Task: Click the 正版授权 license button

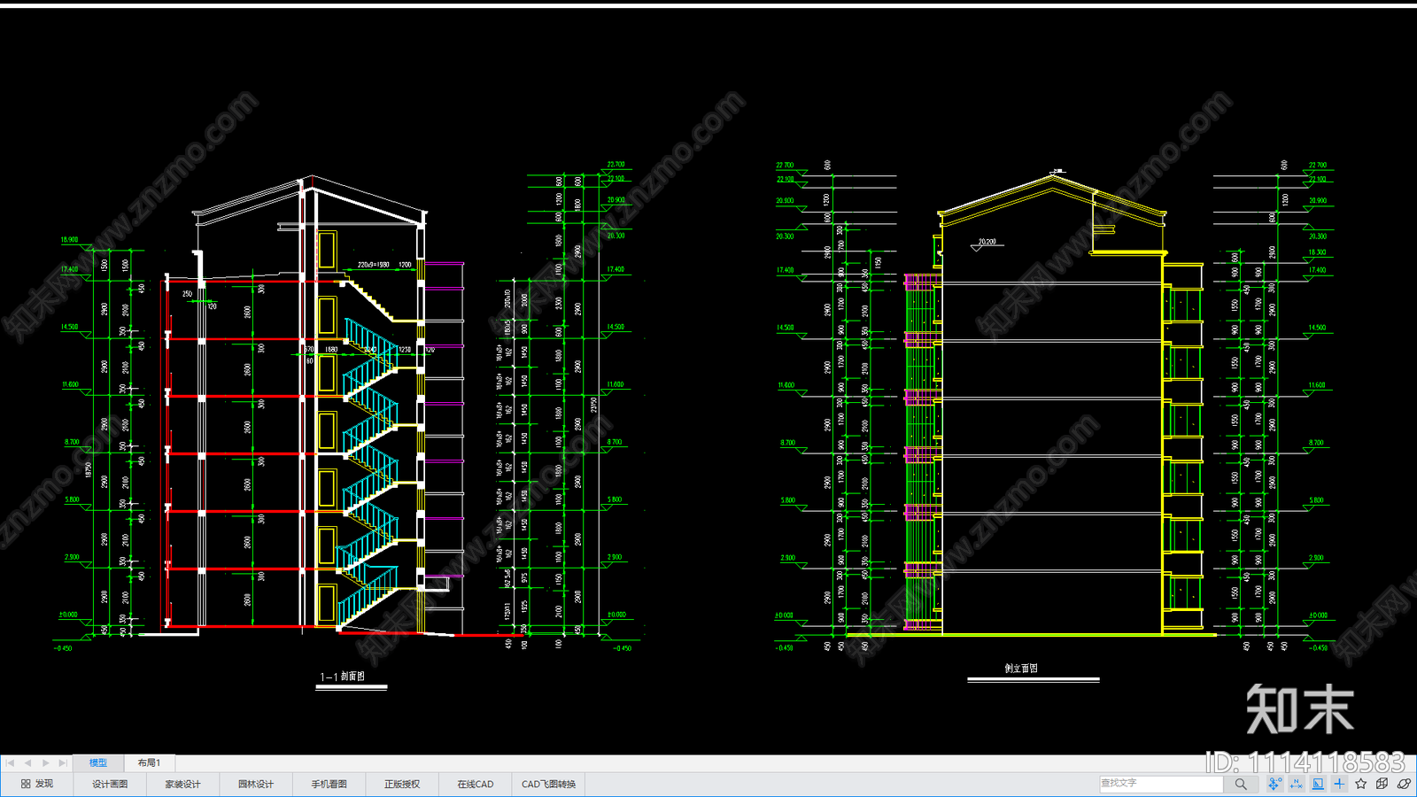Action: click(402, 784)
